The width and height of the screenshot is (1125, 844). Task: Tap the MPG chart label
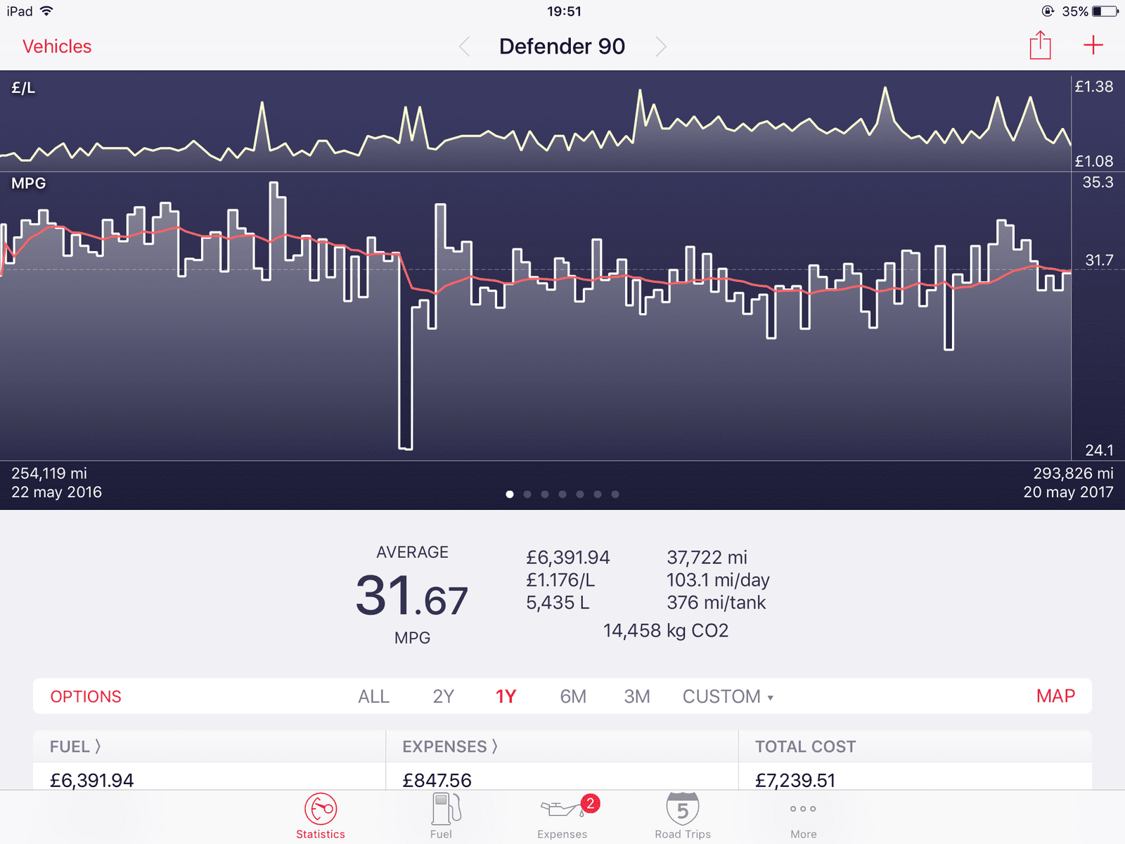pos(29,183)
